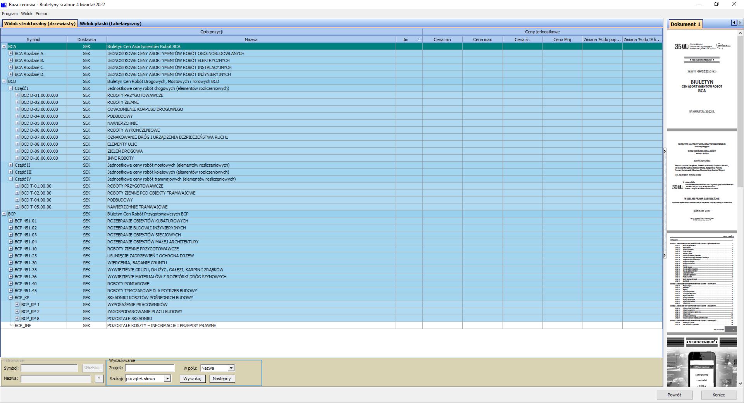This screenshot has height=403, width=744.
Task: Select 'ROBOTY POMIAROWE' row
Action: coord(331,284)
